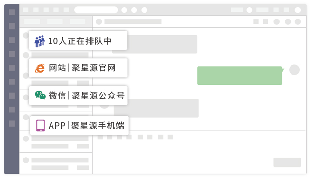Image resolution: width=312 pixels, height=178 pixels.
Task: Click the first square in chat input toolbar
Action: [100, 137]
